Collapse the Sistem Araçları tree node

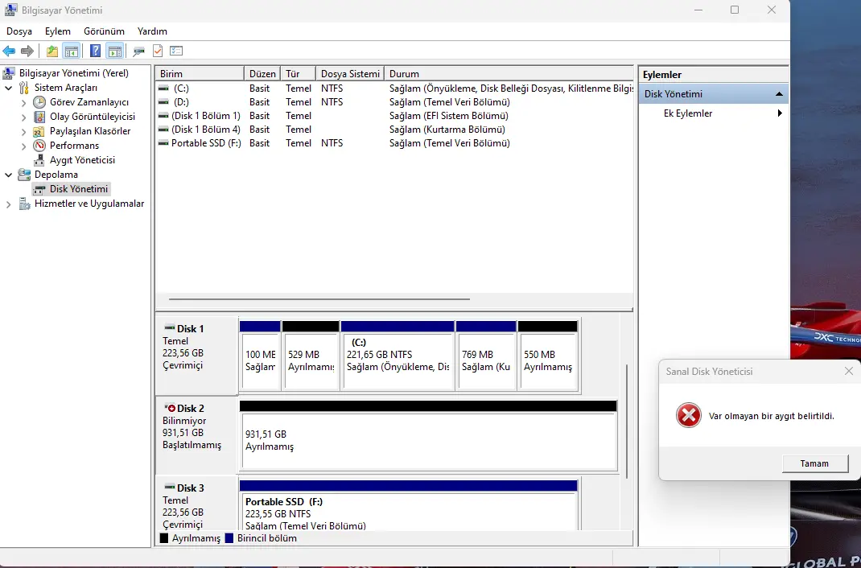[8, 88]
